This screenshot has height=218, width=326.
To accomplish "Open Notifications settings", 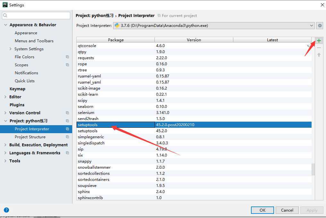I will (x=26, y=73).
